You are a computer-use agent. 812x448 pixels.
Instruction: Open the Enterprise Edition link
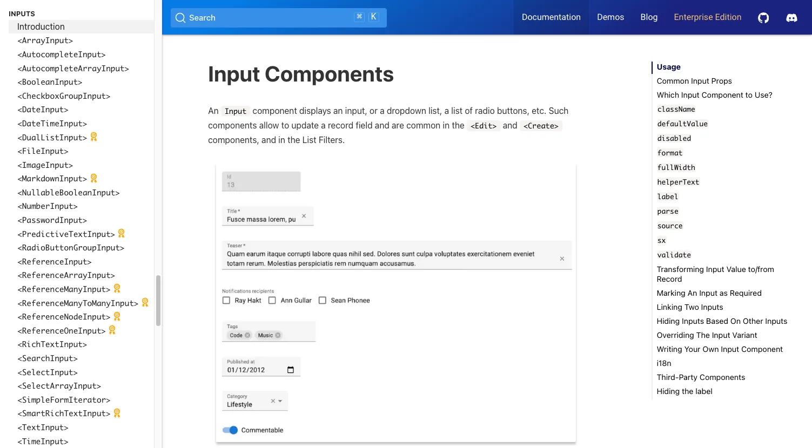point(707,17)
